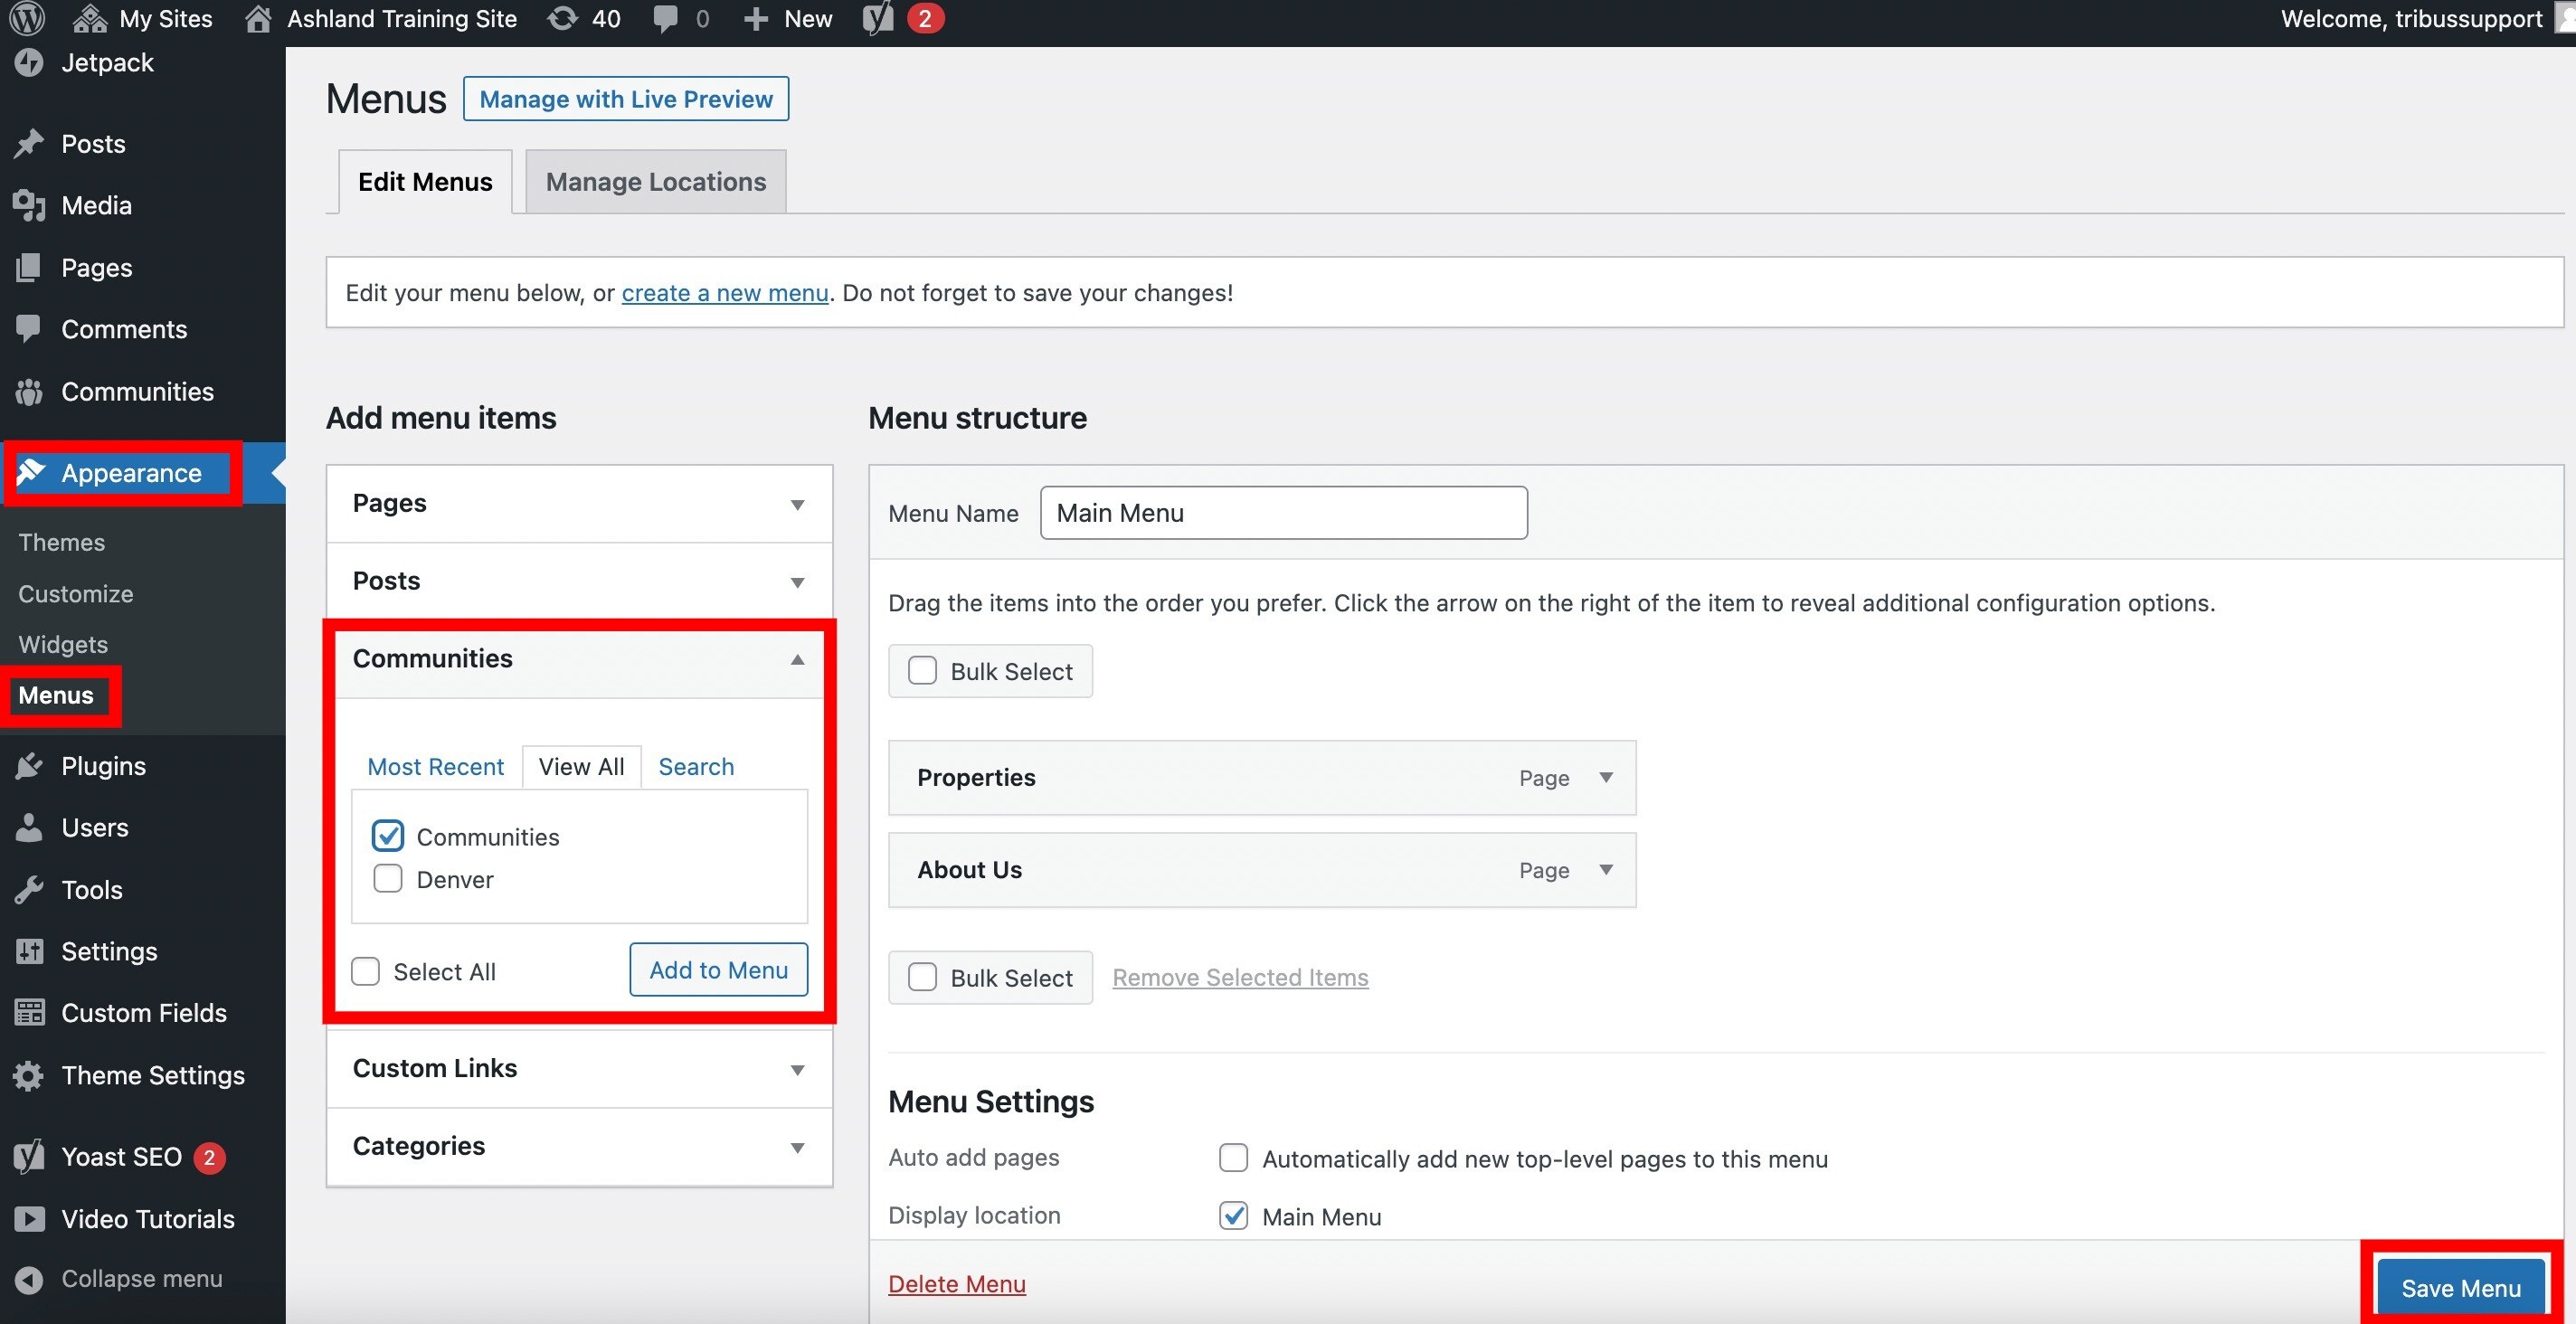Select the Most Recent tab
The height and width of the screenshot is (1324, 2576).
[435, 766]
